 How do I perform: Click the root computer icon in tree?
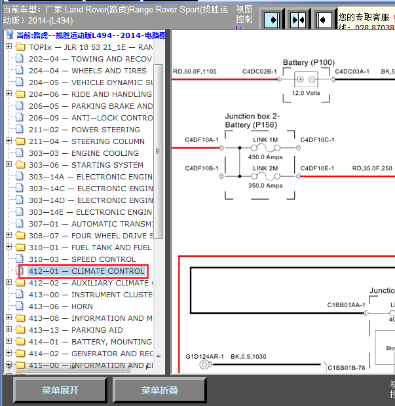9,34
